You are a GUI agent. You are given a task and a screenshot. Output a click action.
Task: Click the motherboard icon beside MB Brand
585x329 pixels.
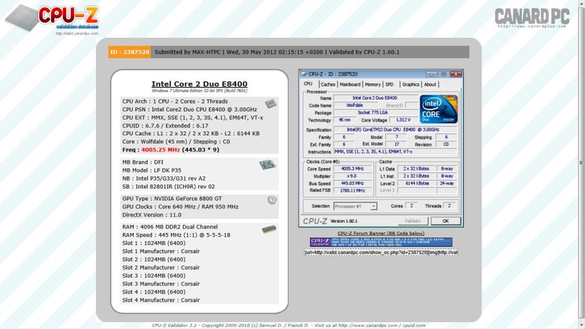tap(266, 165)
